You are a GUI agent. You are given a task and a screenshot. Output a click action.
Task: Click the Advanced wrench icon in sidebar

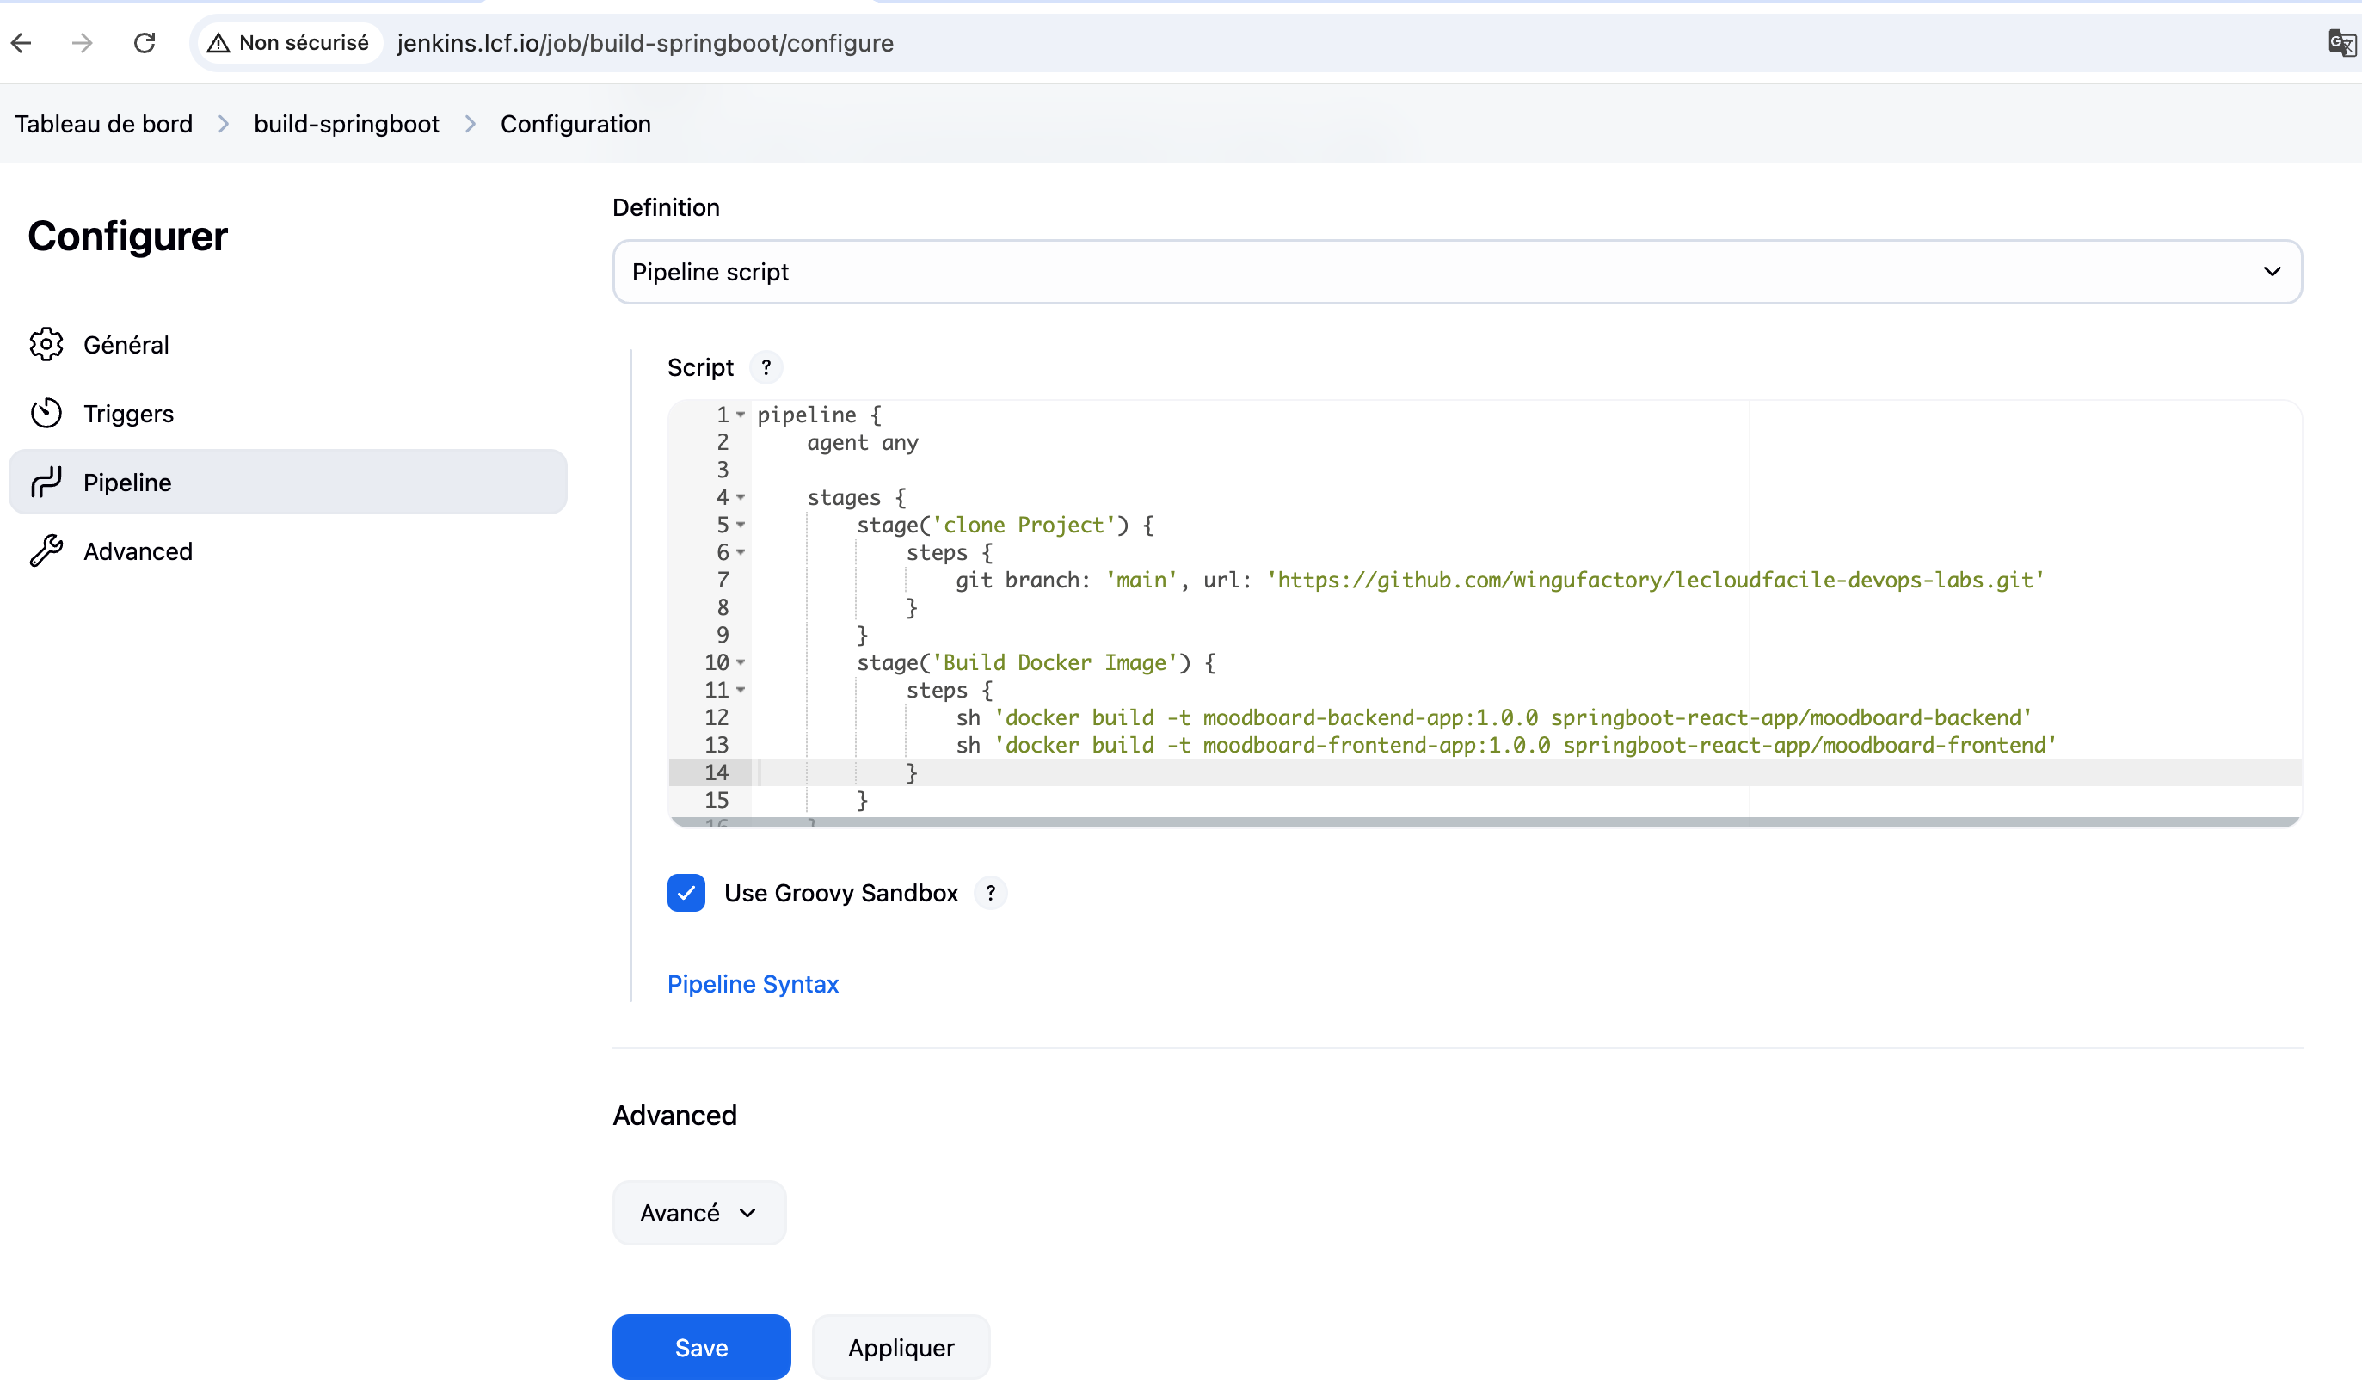pos(46,551)
